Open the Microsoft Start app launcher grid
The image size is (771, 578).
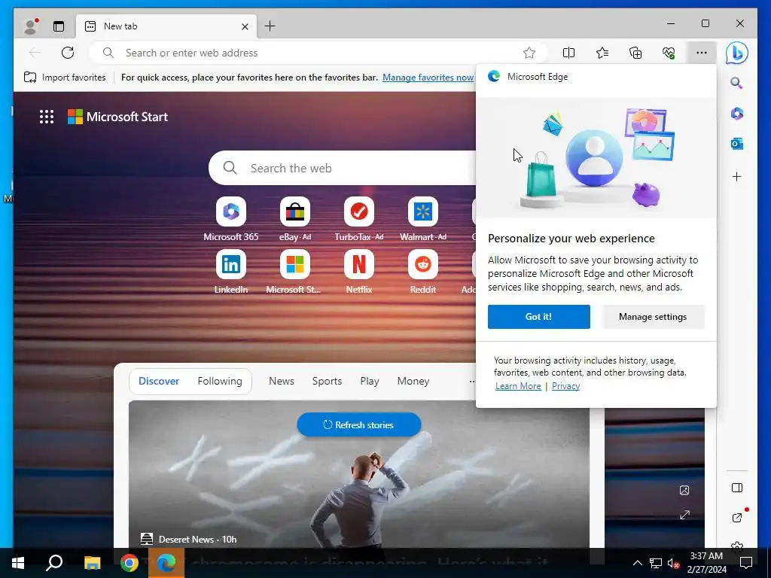pos(47,117)
